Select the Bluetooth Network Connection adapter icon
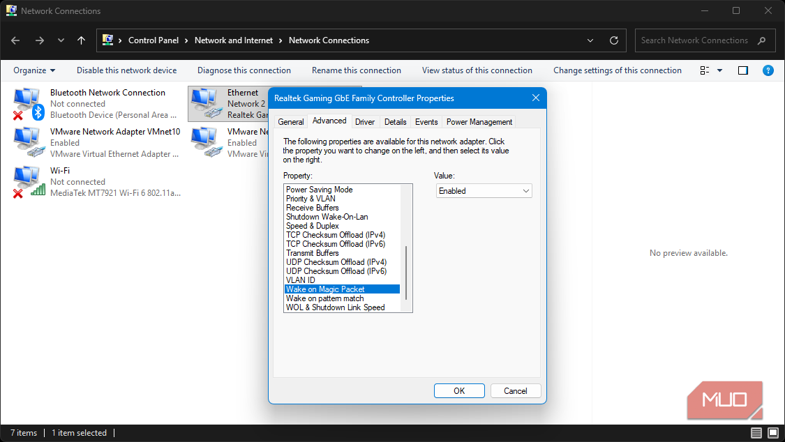Image resolution: width=785 pixels, height=442 pixels. click(29, 103)
